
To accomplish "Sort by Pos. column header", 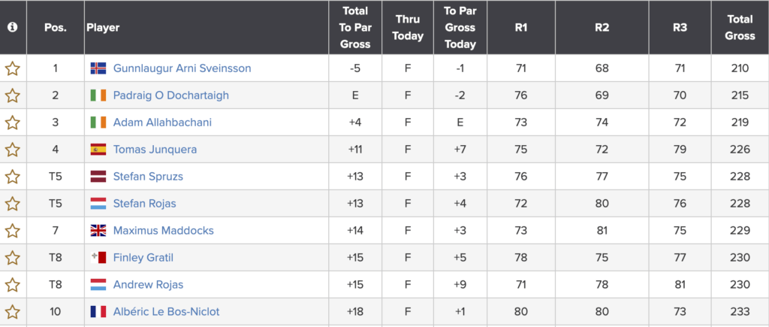I will (56, 27).
